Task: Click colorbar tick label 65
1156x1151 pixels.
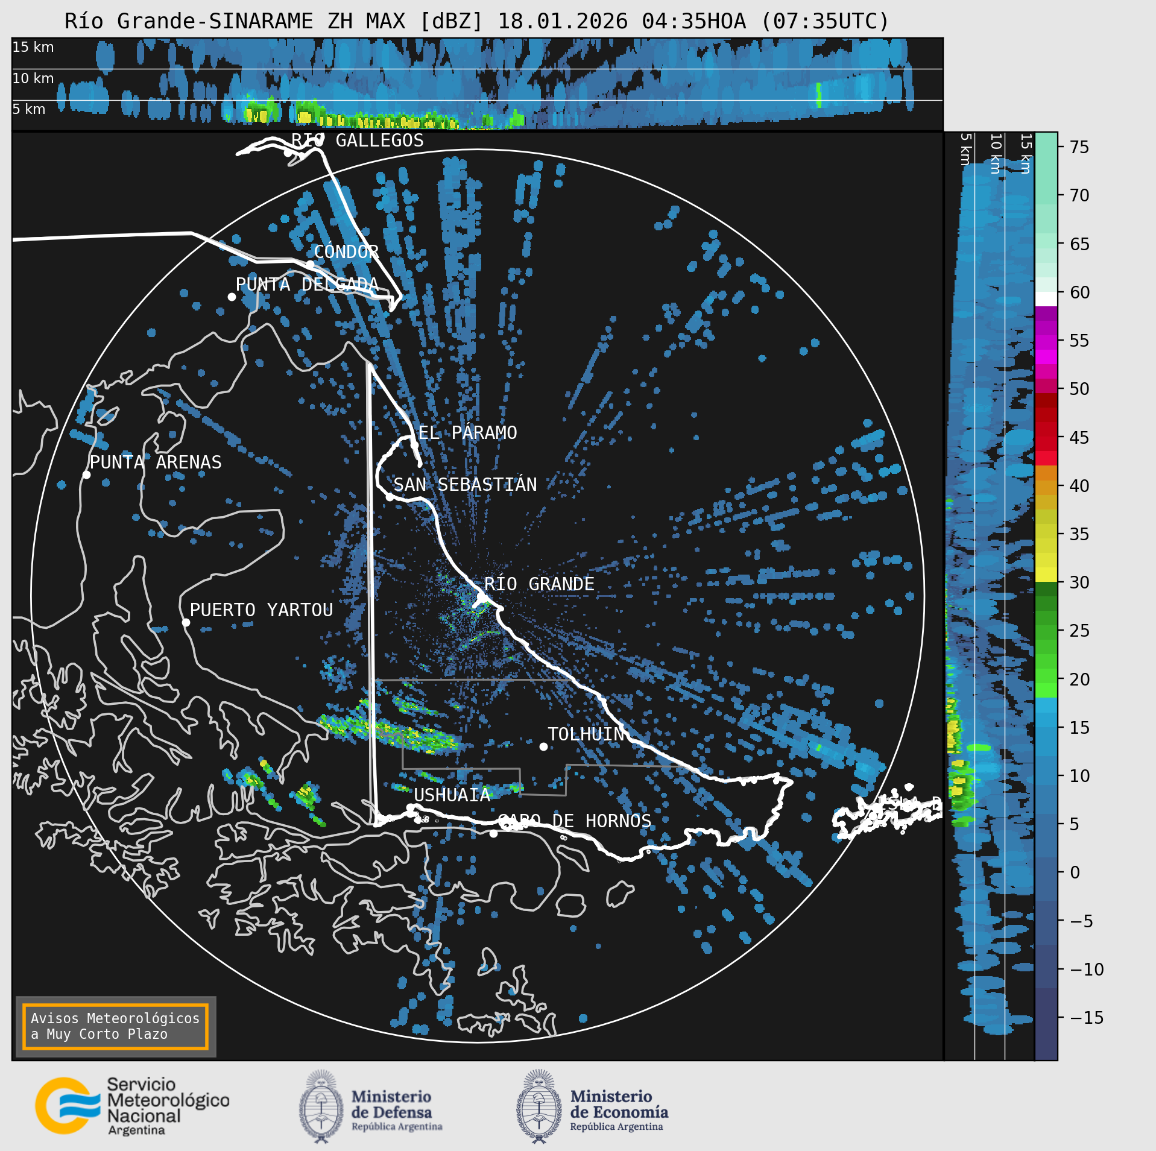Action: (x=1079, y=244)
